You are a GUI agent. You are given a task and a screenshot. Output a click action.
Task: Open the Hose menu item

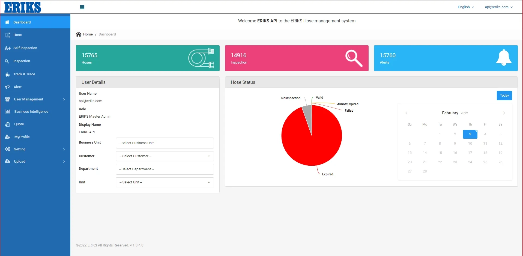[35, 35]
